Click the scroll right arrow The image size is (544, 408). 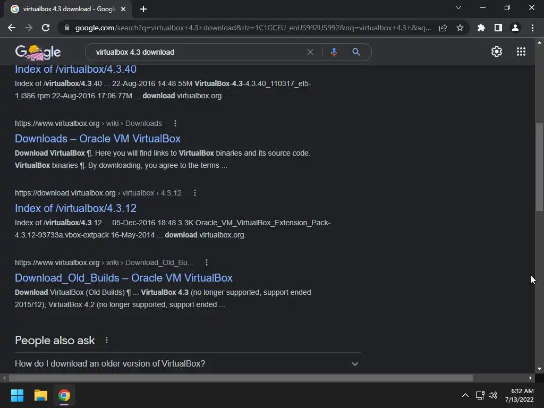(x=531, y=378)
